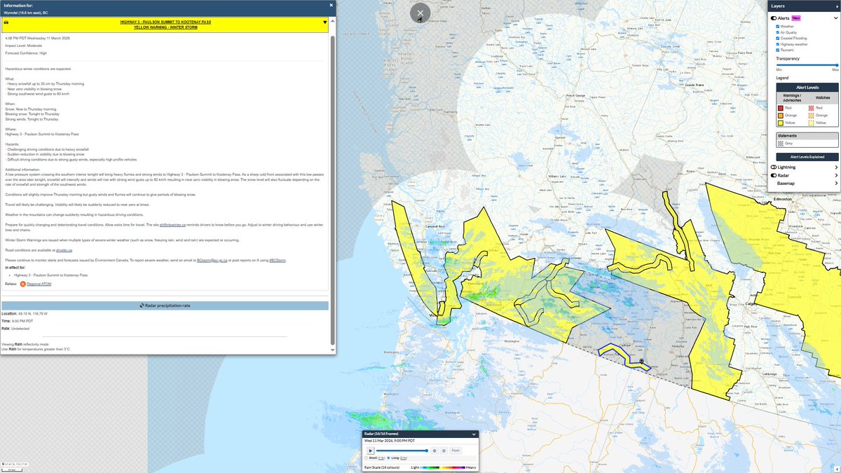Click the Forecast Confidence: High text
Viewport: 841px width, 473px height.
(x=26, y=53)
